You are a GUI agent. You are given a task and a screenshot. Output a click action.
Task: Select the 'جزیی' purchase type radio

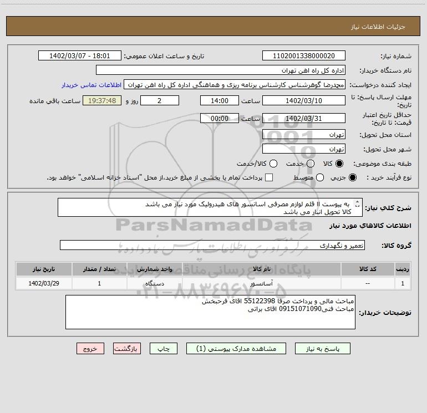click(353, 177)
